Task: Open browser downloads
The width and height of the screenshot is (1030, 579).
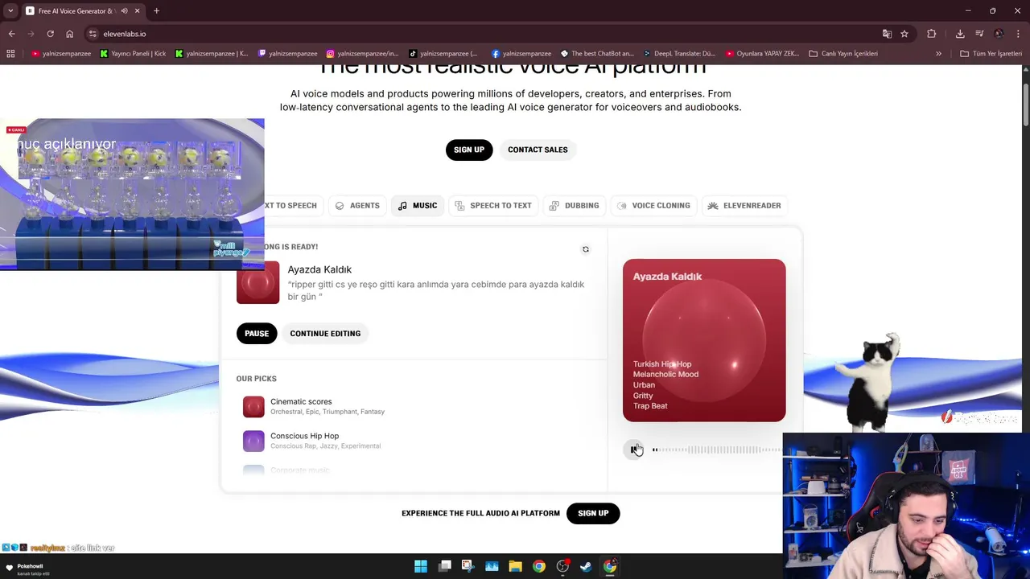Action: click(960, 34)
